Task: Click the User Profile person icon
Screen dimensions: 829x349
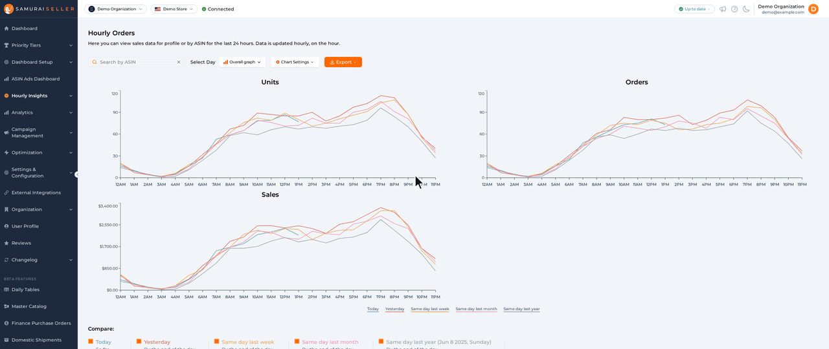Action: (6, 226)
